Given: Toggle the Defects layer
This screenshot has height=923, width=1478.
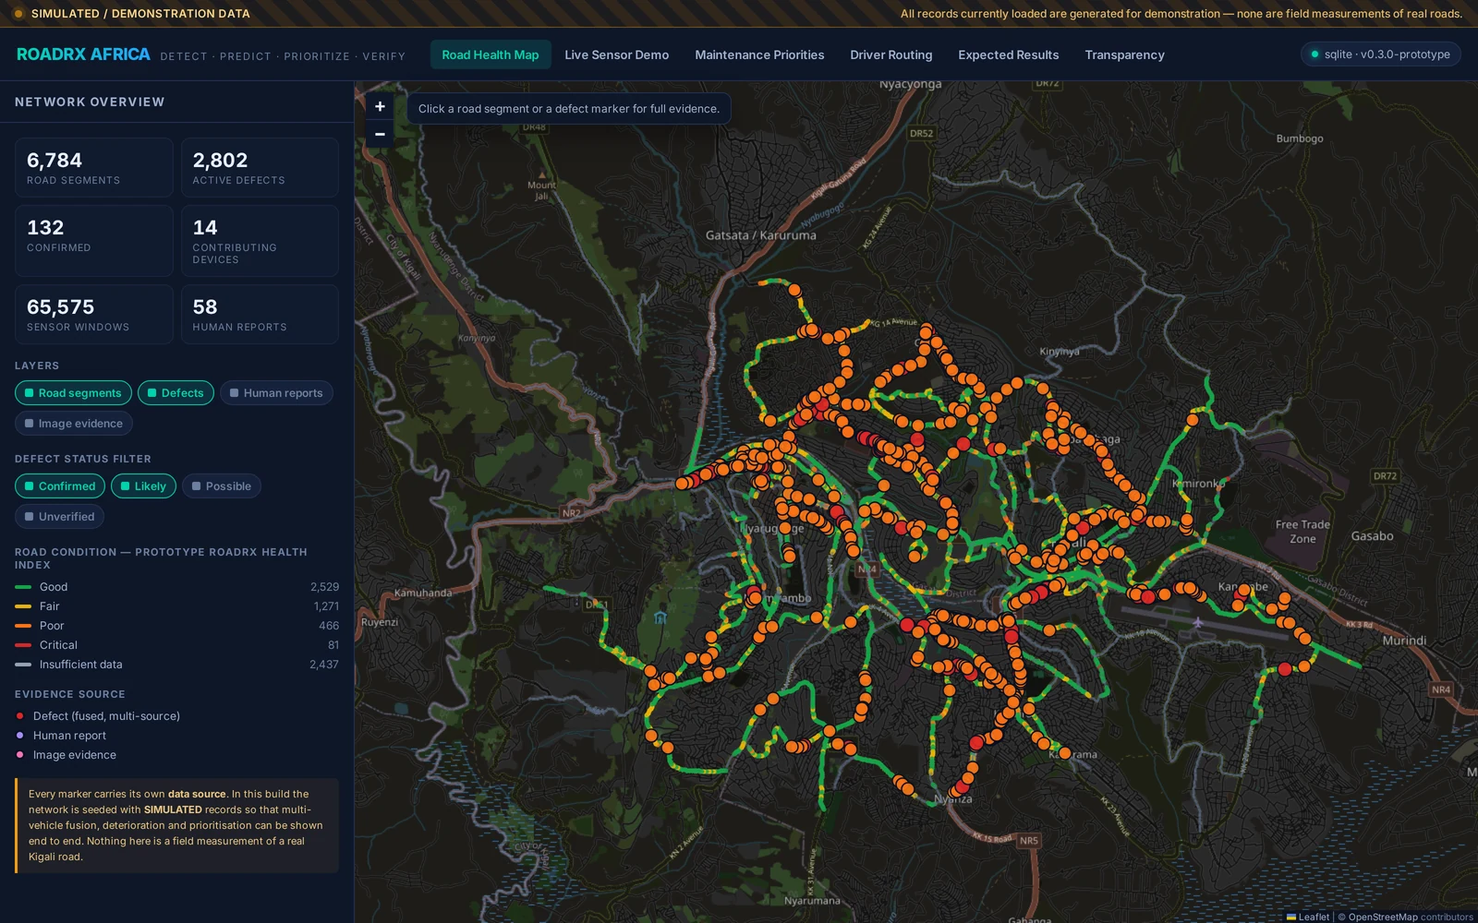Looking at the screenshot, I should (x=176, y=393).
